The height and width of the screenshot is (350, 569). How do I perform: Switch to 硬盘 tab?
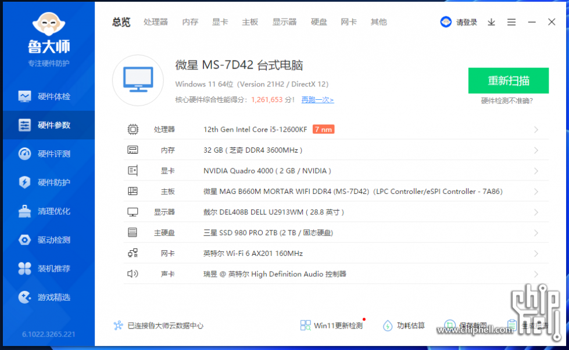click(319, 22)
